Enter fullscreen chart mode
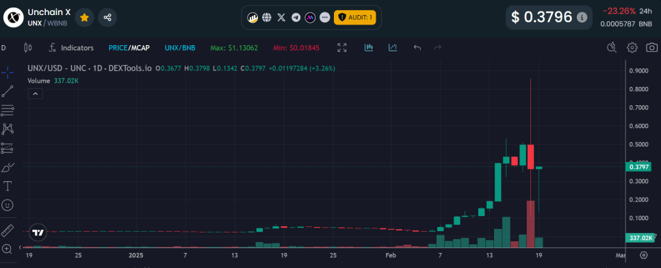Image resolution: width=661 pixels, height=268 pixels. pos(342,48)
